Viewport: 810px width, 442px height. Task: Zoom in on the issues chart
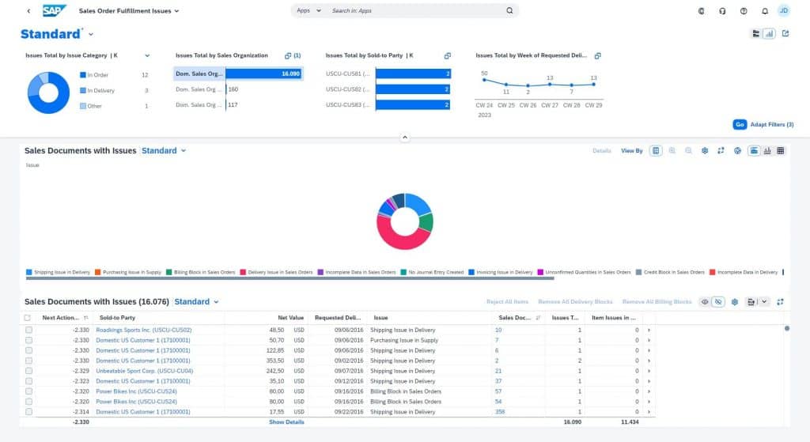[672, 151]
